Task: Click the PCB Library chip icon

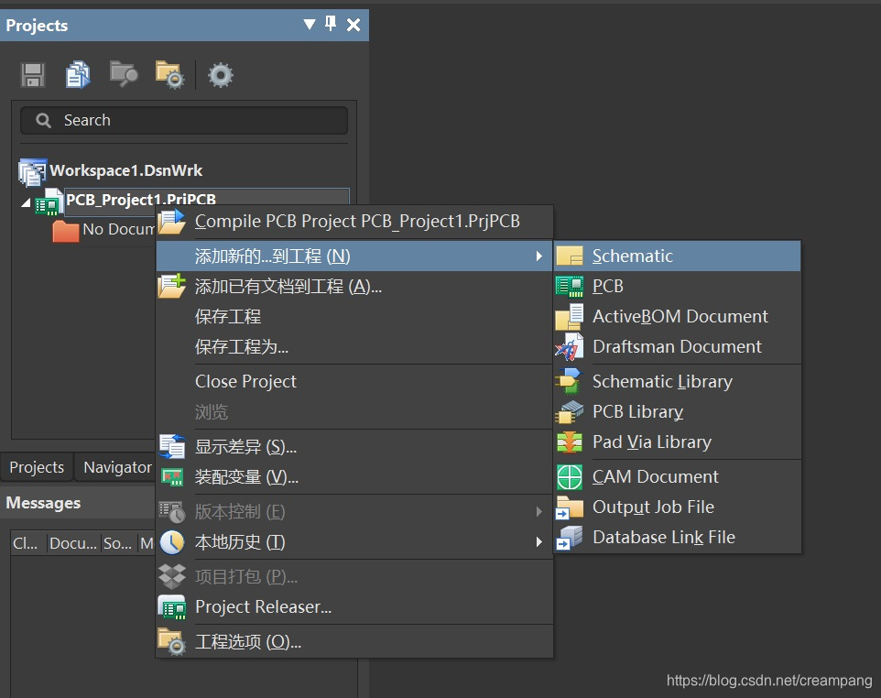Action: coord(569,412)
